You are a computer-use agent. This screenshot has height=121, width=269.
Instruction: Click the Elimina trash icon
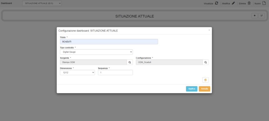click(249, 3)
